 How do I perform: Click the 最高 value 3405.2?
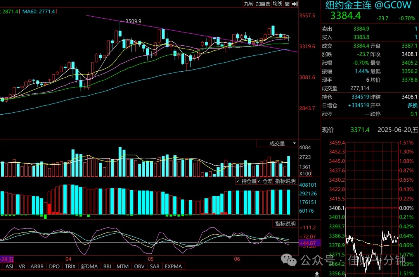click(x=409, y=63)
